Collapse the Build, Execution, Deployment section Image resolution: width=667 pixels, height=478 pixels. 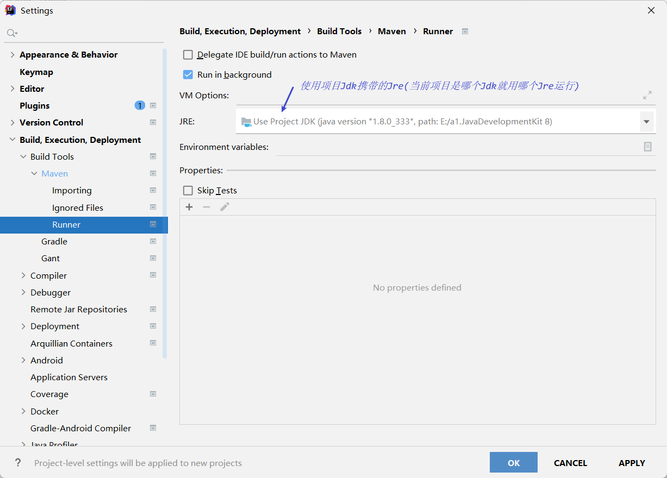point(13,140)
